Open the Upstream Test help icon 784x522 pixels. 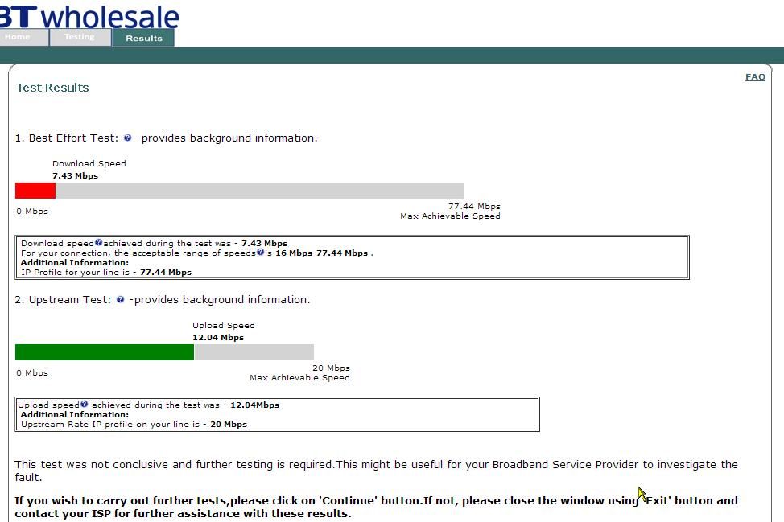[x=120, y=300]
